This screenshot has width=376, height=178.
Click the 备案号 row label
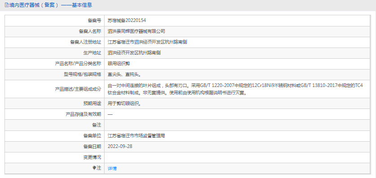tap(95, 21)
